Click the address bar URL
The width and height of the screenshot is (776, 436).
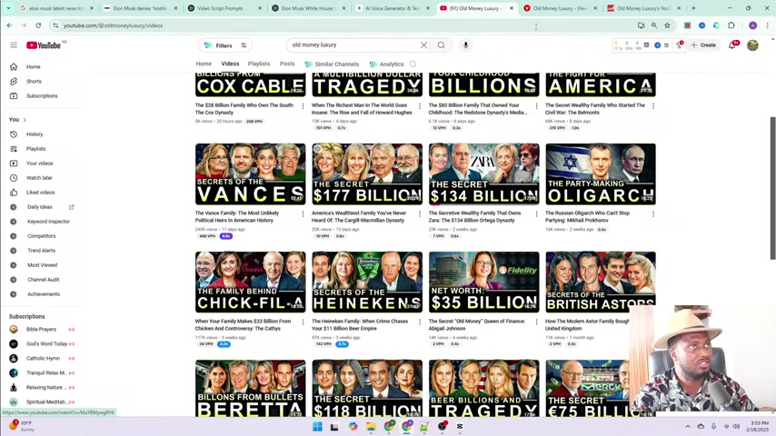pos(113,25)
